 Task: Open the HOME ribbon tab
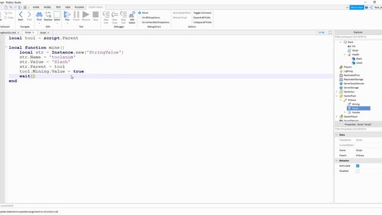36,7
